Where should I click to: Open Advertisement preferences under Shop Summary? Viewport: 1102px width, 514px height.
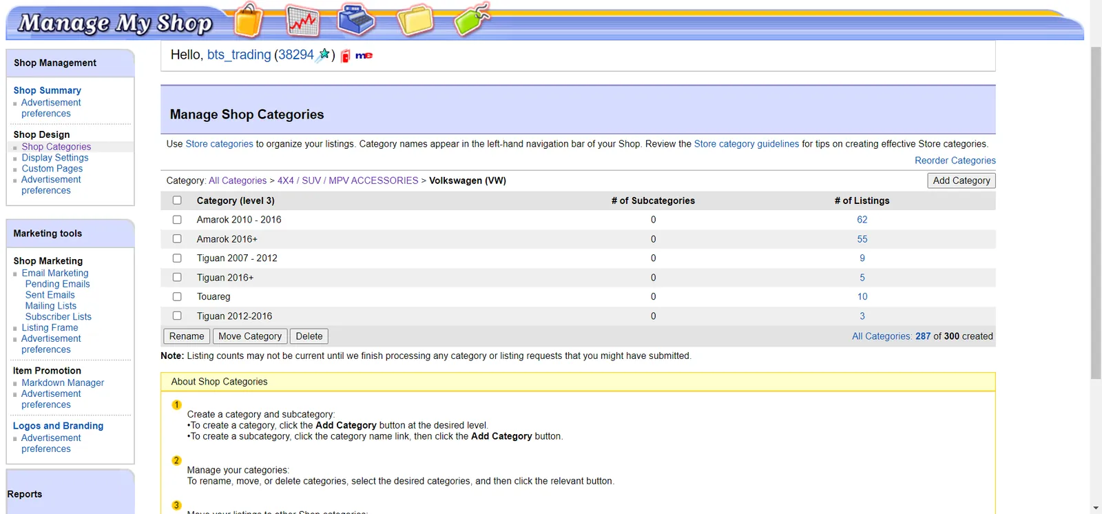[x=50, y=108]
